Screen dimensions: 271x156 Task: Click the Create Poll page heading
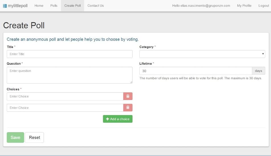pyautogui.click(x=24, y=25)
